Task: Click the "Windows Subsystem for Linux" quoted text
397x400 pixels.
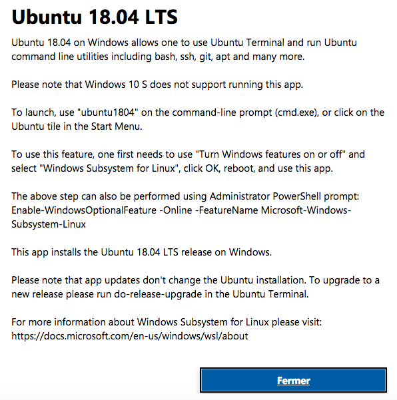Action: click(x=110, y=168)
